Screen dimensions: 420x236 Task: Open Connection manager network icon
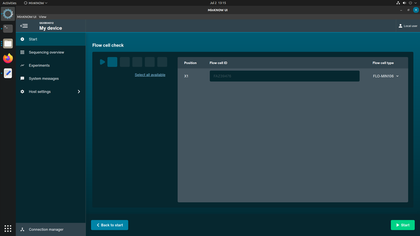tap(22, 230)
